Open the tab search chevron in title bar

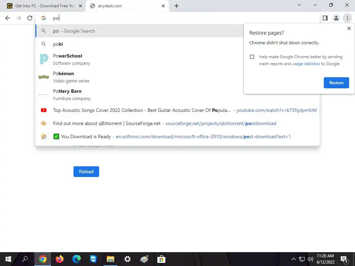point(299,5)
